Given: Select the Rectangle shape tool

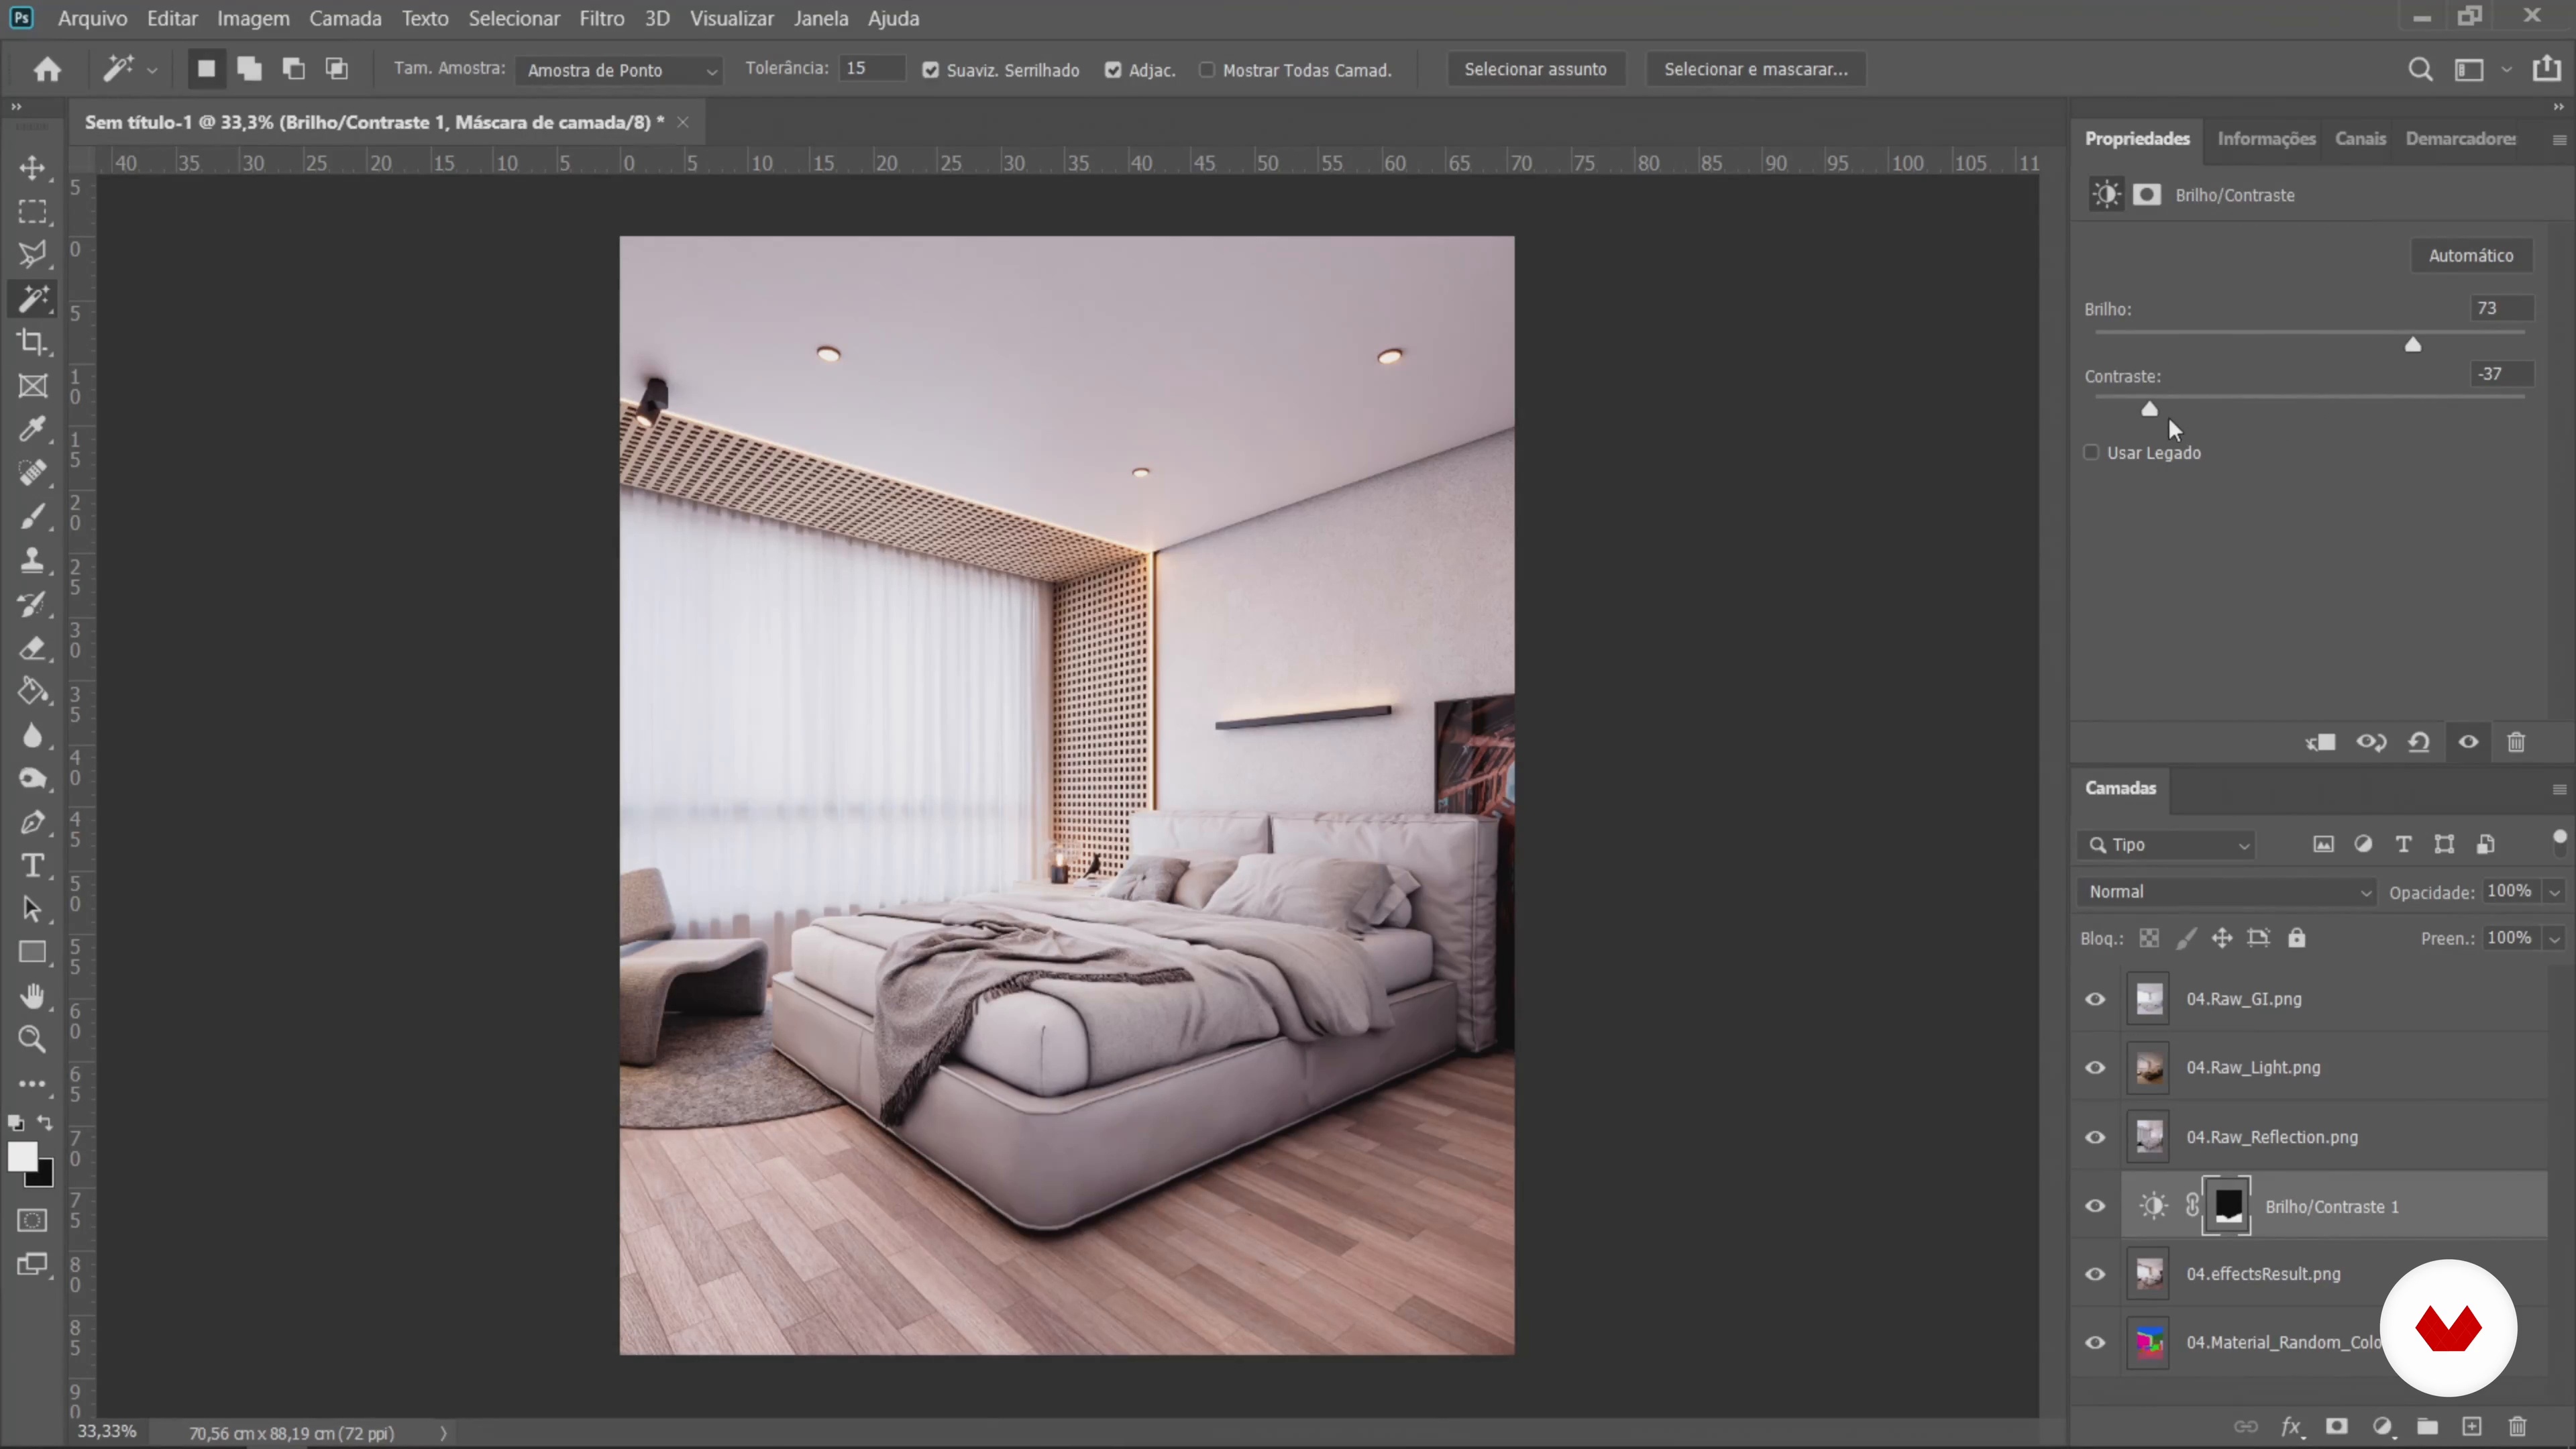Looking at the screenshot, I should click(x=32, y=953).
